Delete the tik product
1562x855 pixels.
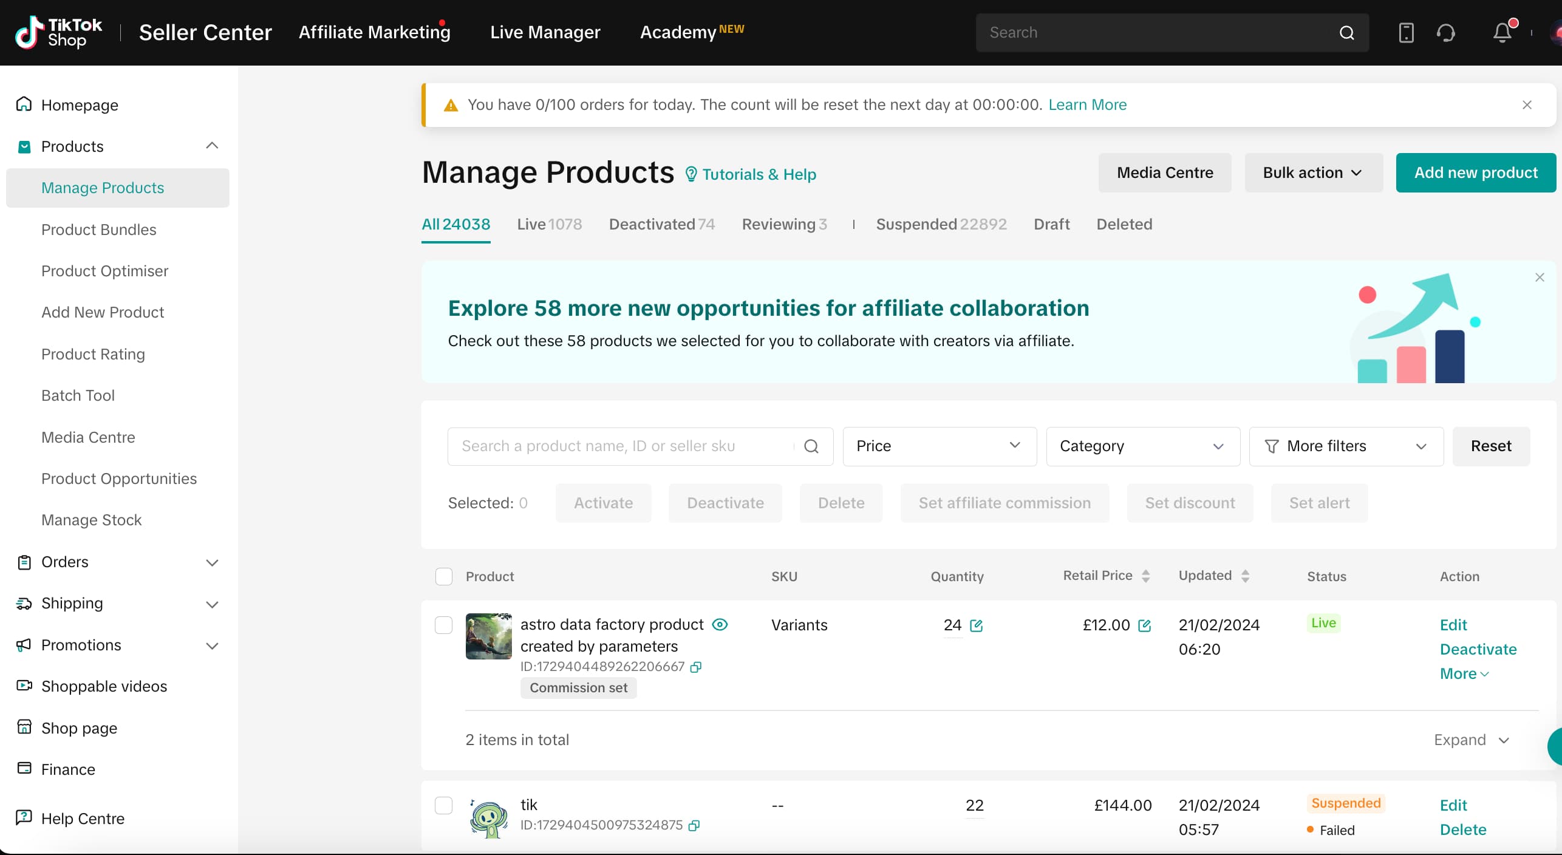[1463, 829]
